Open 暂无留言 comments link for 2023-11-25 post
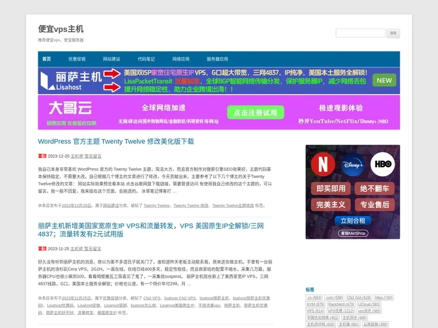Screen dimensions: 438x328 (x=92, y=249)
